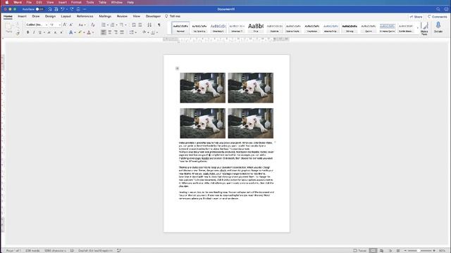Toggle Italic formatting
Image resolution: width=451 pixels, height=253 pixels.
click(34, 32)
